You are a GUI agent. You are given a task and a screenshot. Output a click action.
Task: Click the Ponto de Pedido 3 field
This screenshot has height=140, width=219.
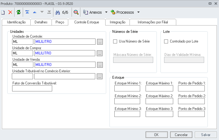(x=191, y=114)
